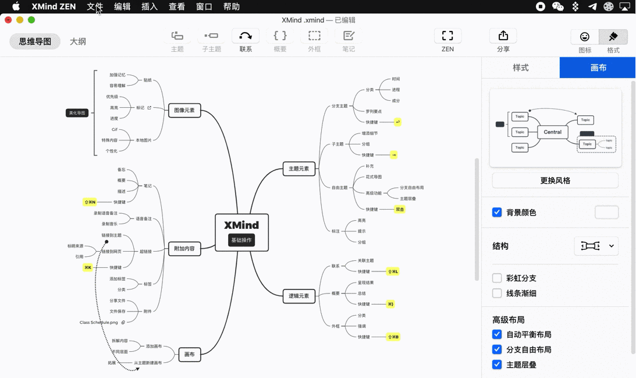Select the 图像元素 main topic
This screenshot has height=378, width=636.
tap(184, 111)
